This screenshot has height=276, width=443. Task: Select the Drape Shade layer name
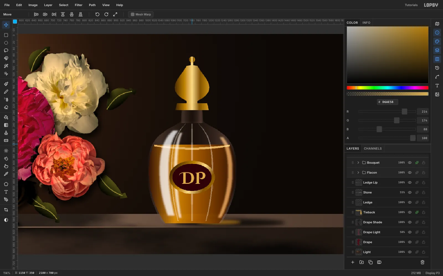[x=373, y=222]
